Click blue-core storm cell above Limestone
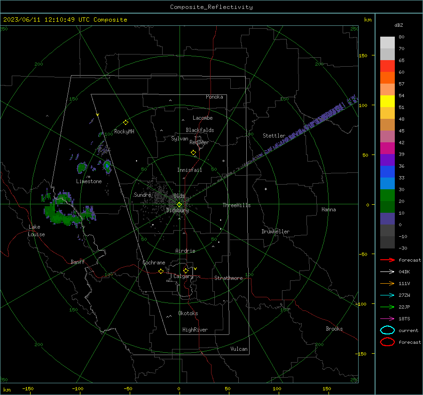This screenshot has height=395, width=423. click(x=107, y=166)
